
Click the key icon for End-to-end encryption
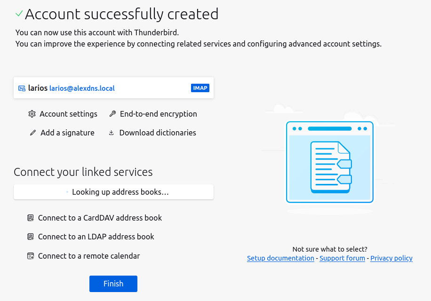pos(112,114)
